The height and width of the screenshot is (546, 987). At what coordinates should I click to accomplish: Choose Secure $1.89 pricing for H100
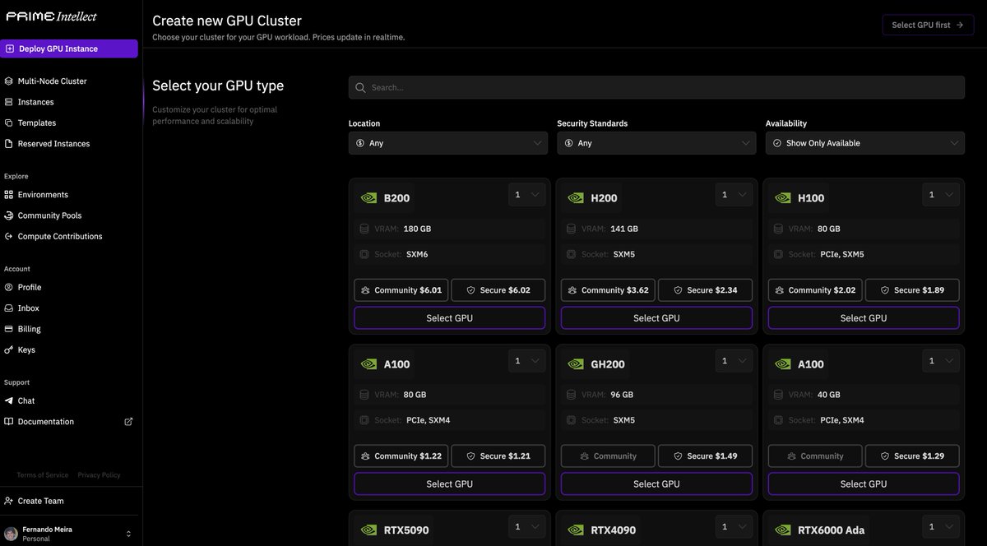tap(913, 290)
